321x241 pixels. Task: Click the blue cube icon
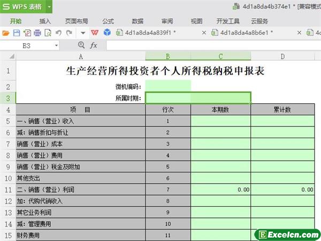107,32
